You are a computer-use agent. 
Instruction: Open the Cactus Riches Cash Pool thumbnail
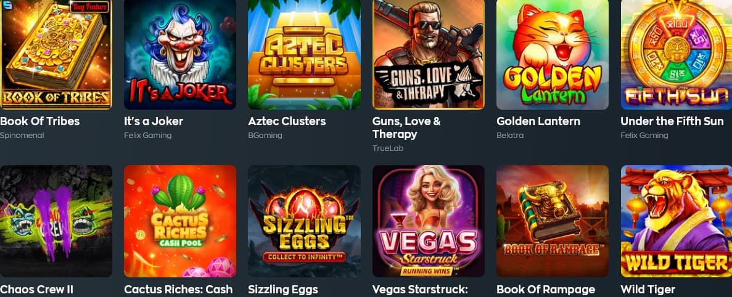tap(179, 221)
